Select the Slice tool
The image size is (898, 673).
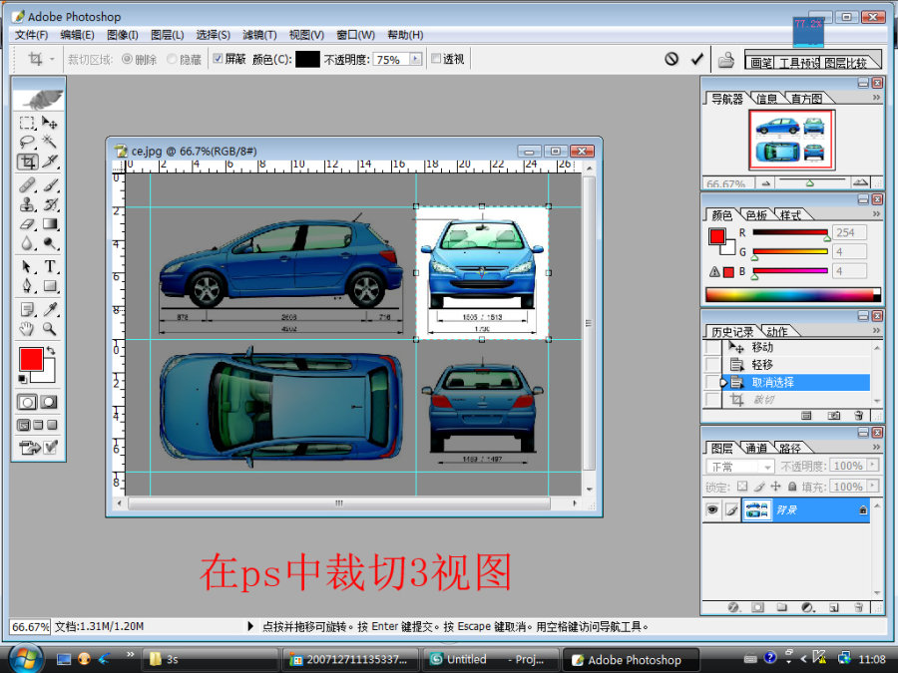(50, 162)
